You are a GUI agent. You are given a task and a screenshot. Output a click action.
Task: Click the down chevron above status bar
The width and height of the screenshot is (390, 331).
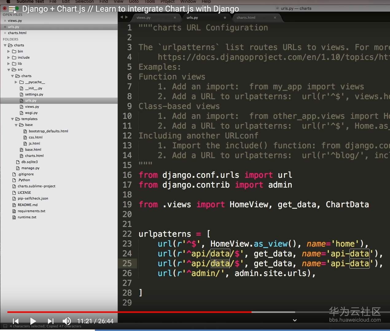[295, 320]
